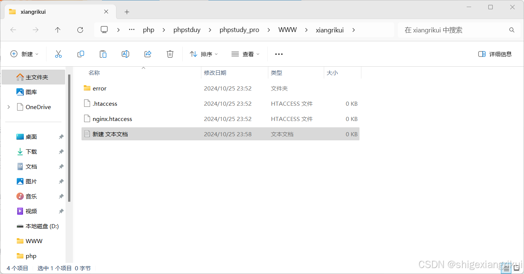Refresh the current folder view
Viewport: 524px width, 274px height.
click(80, 30)
